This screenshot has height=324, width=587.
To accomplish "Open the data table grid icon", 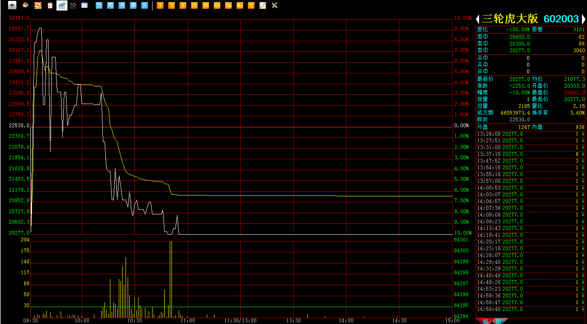I will [x=85, y=5].
